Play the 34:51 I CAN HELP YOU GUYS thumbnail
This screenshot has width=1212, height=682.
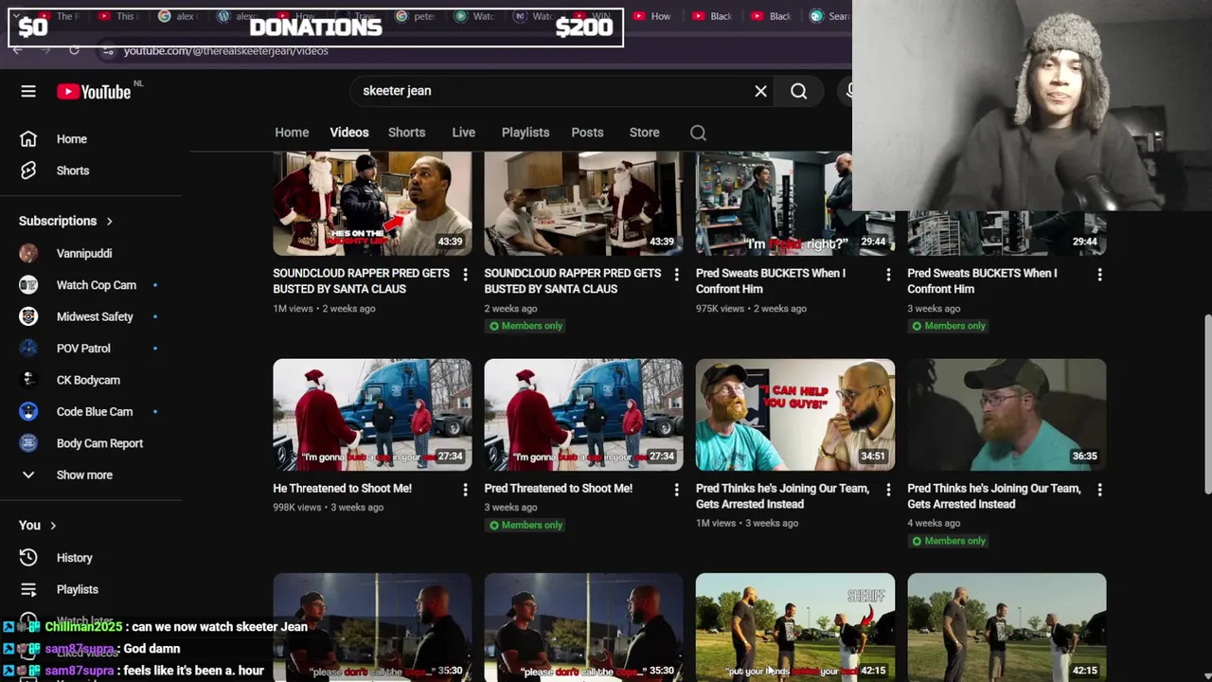coord(794,415)
